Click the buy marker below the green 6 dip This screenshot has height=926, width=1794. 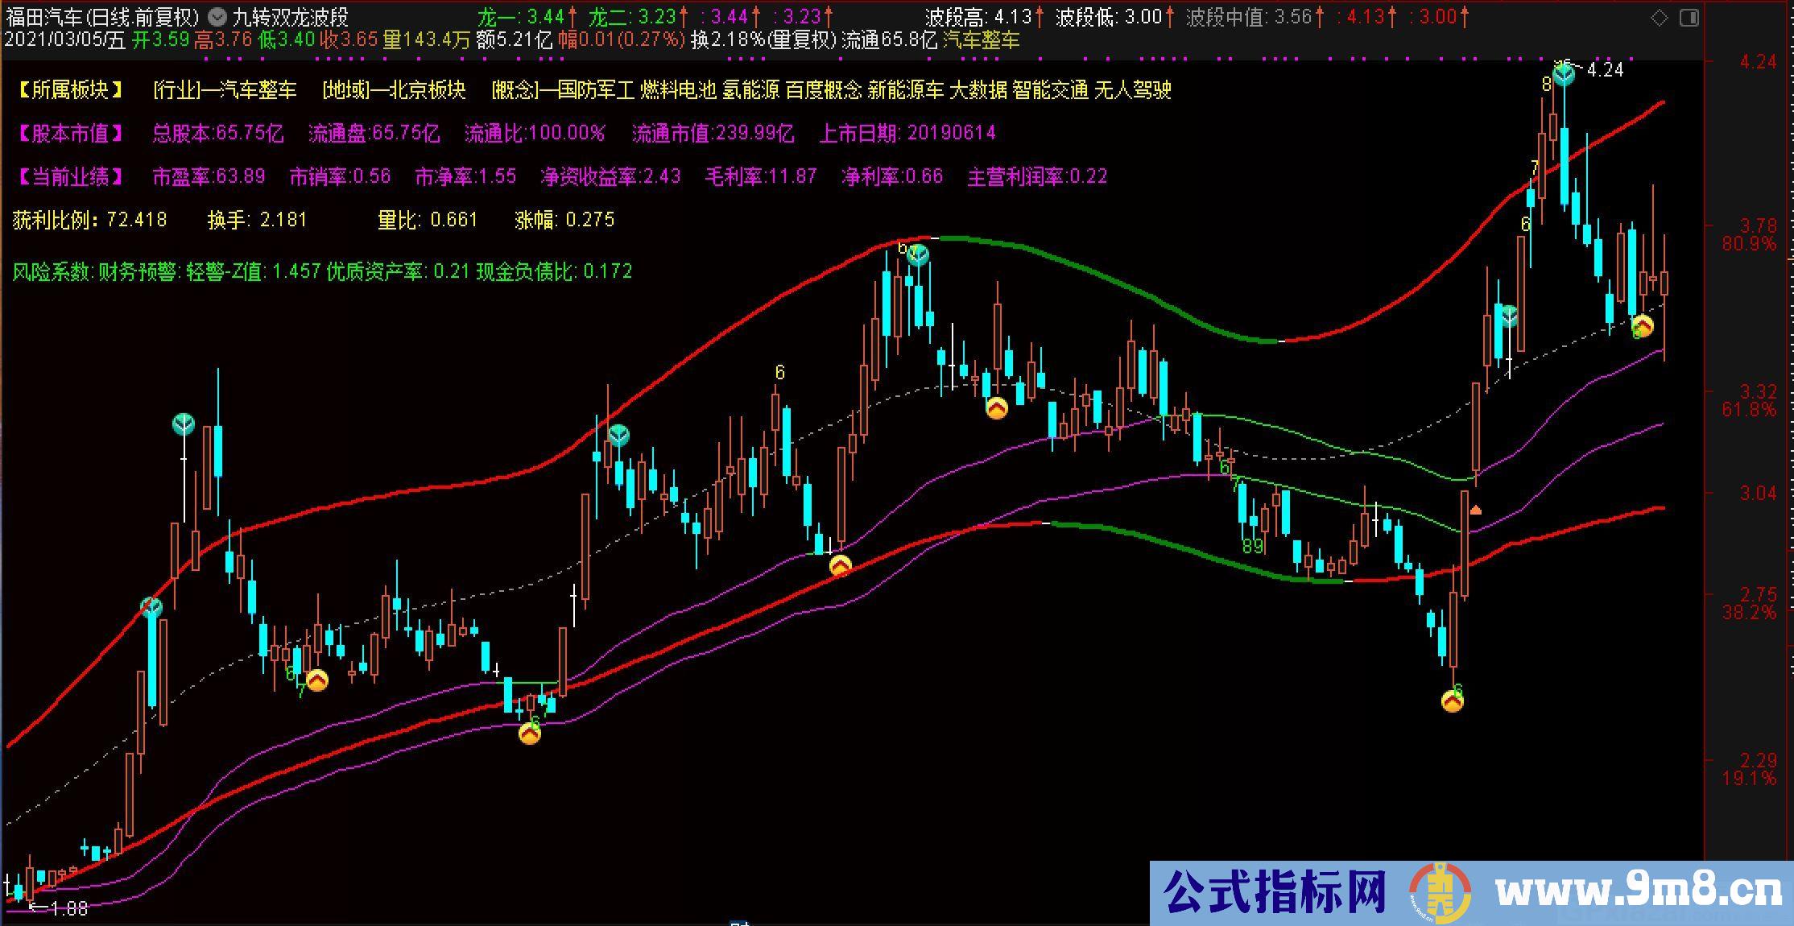coord(530,733)
